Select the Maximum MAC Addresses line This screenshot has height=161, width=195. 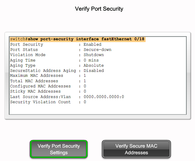coord(48,76)
